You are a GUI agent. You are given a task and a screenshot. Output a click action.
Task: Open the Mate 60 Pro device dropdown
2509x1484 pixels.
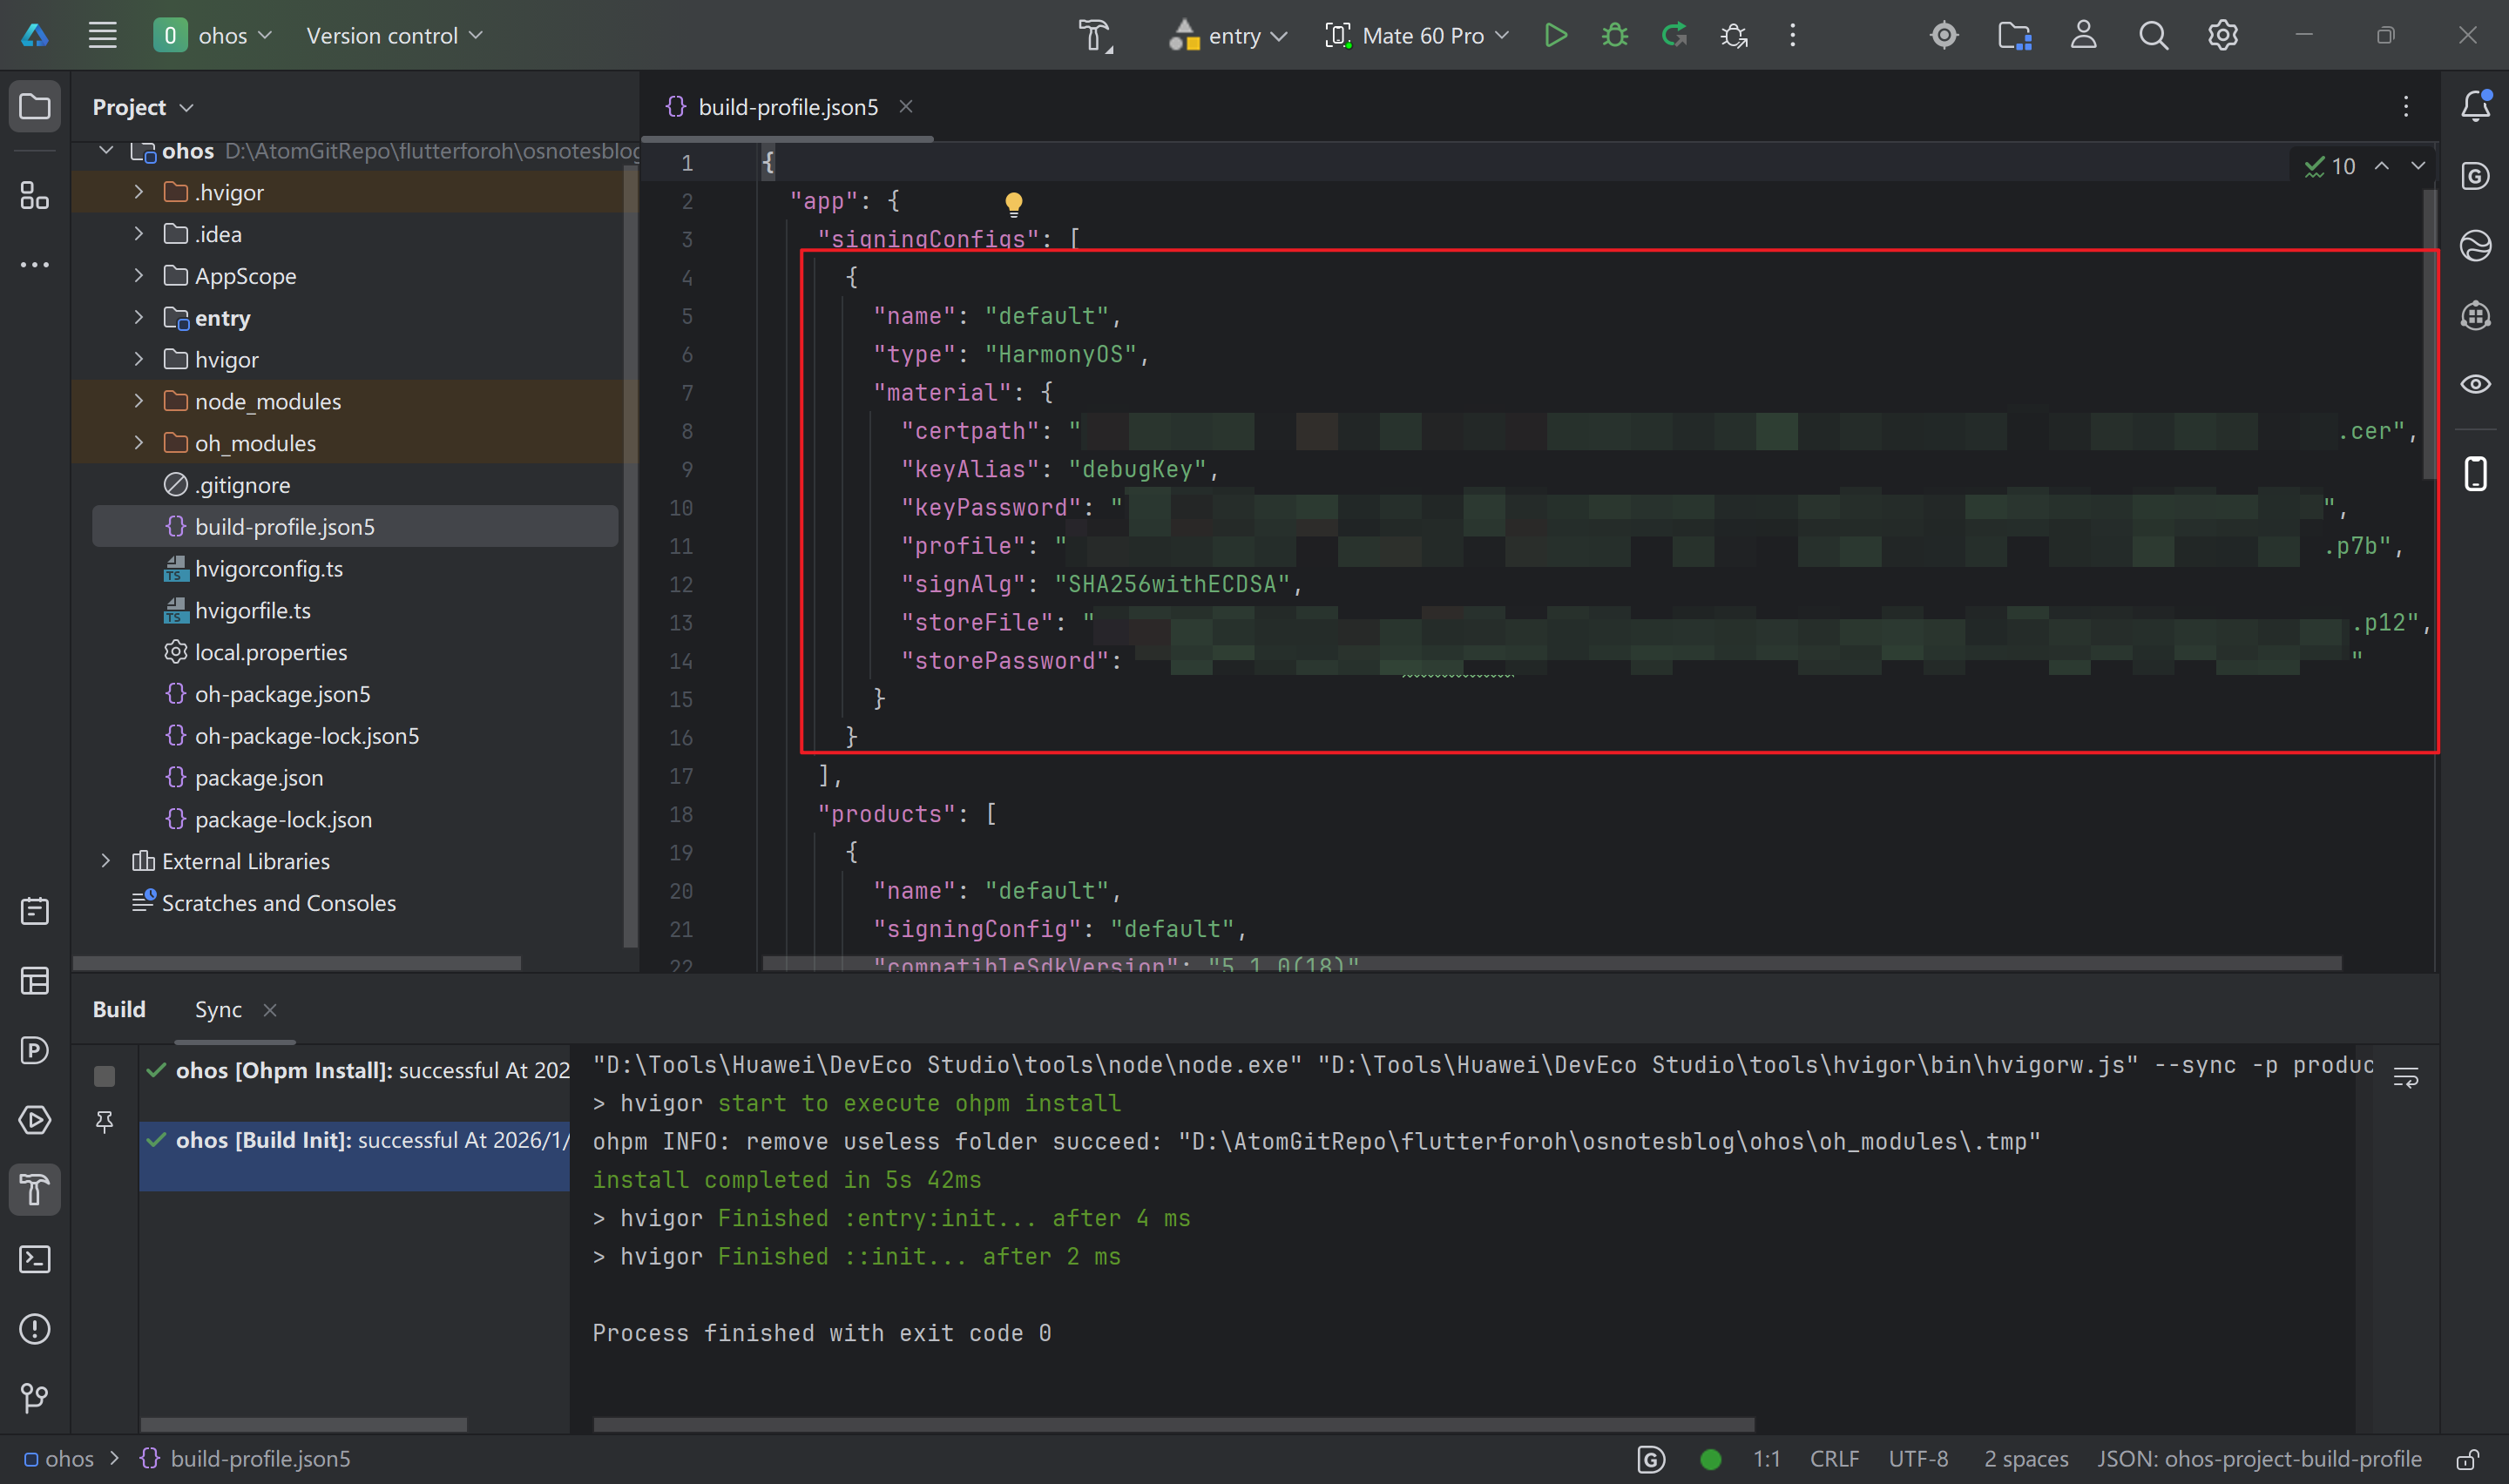1417,36
